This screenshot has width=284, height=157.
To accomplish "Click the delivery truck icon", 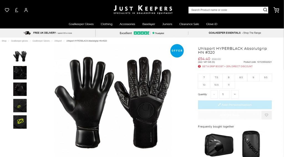I will (27, 33).
